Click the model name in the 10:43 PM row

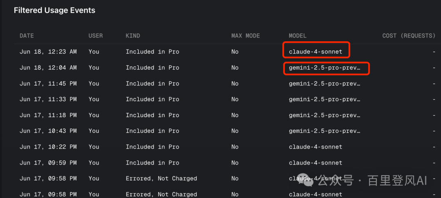pos(325,131)
